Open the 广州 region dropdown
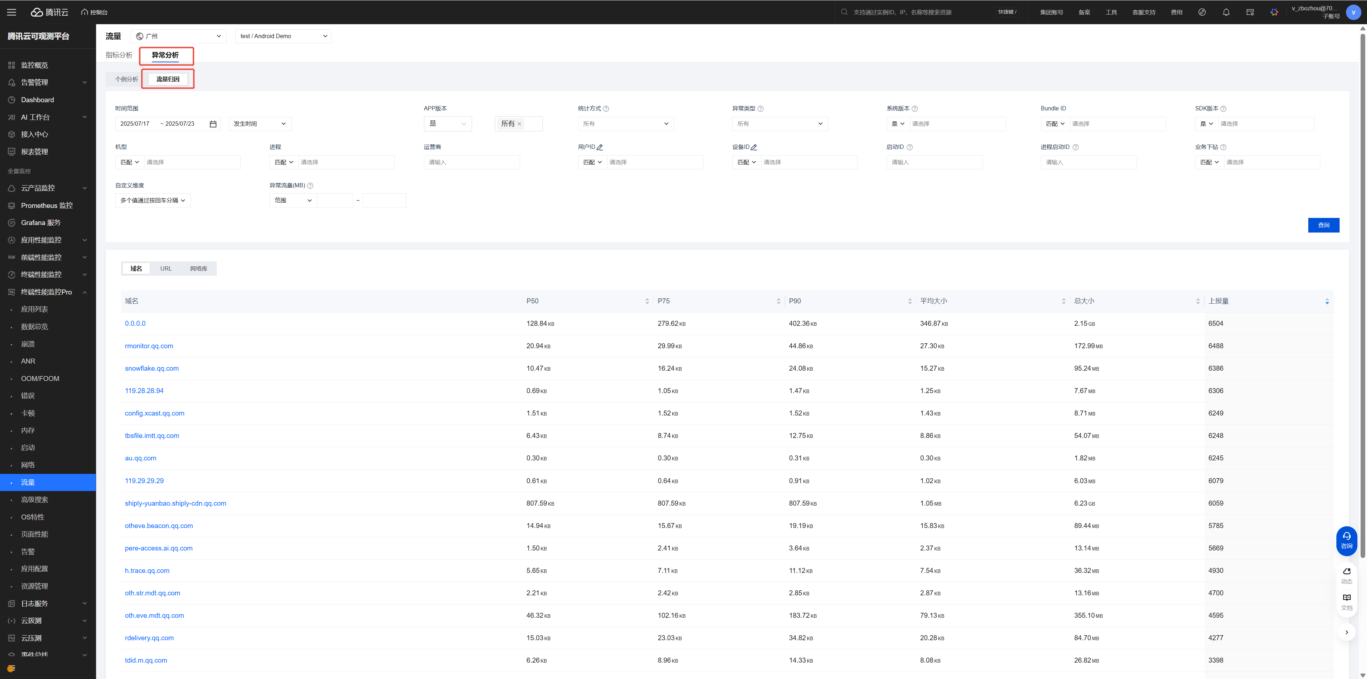 178,36
